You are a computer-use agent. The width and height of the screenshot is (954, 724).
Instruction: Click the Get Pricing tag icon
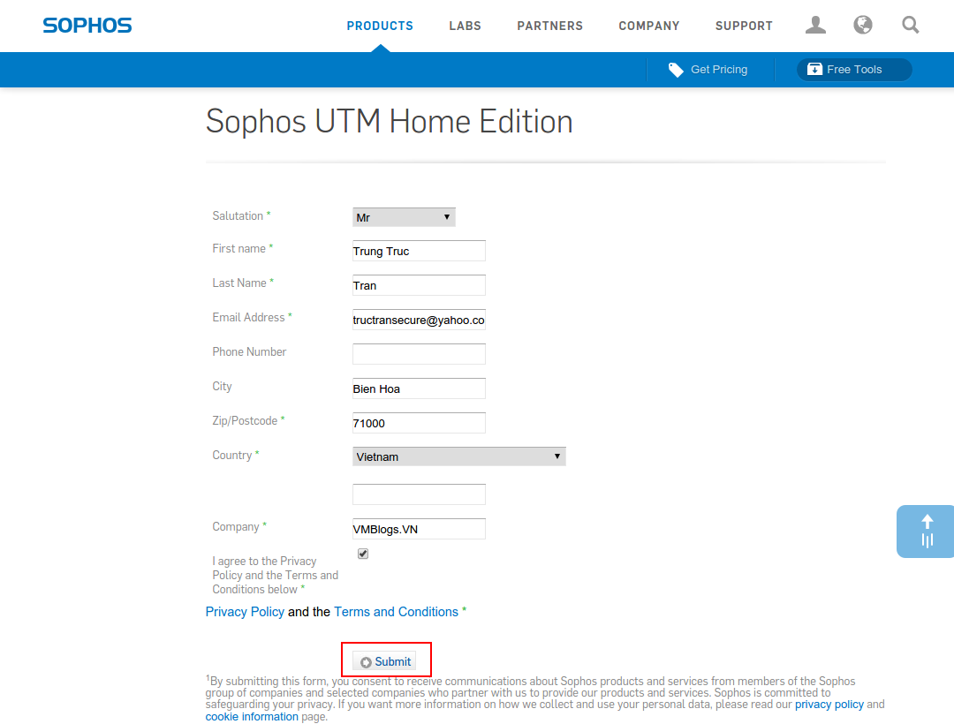coord(676,70)
